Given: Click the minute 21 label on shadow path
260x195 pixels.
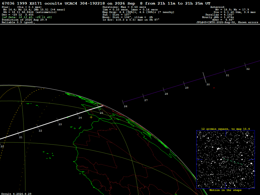Looking at the screenshot, I should (x=21, y=137).
